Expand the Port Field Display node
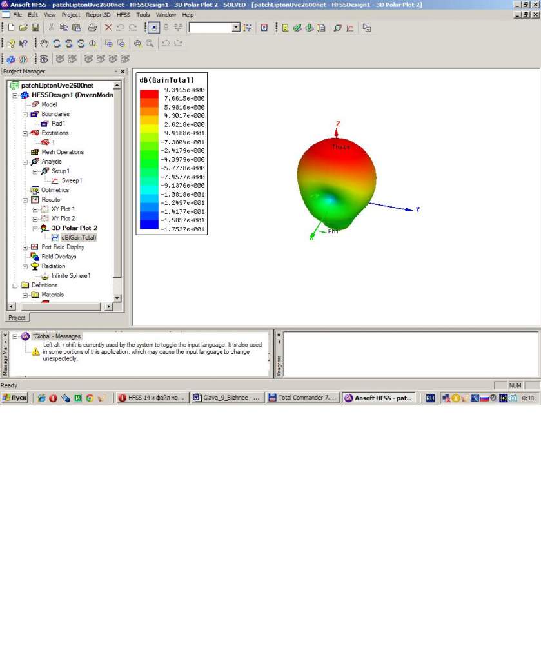 [26, 247]
